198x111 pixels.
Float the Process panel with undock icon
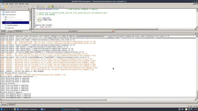28,9
